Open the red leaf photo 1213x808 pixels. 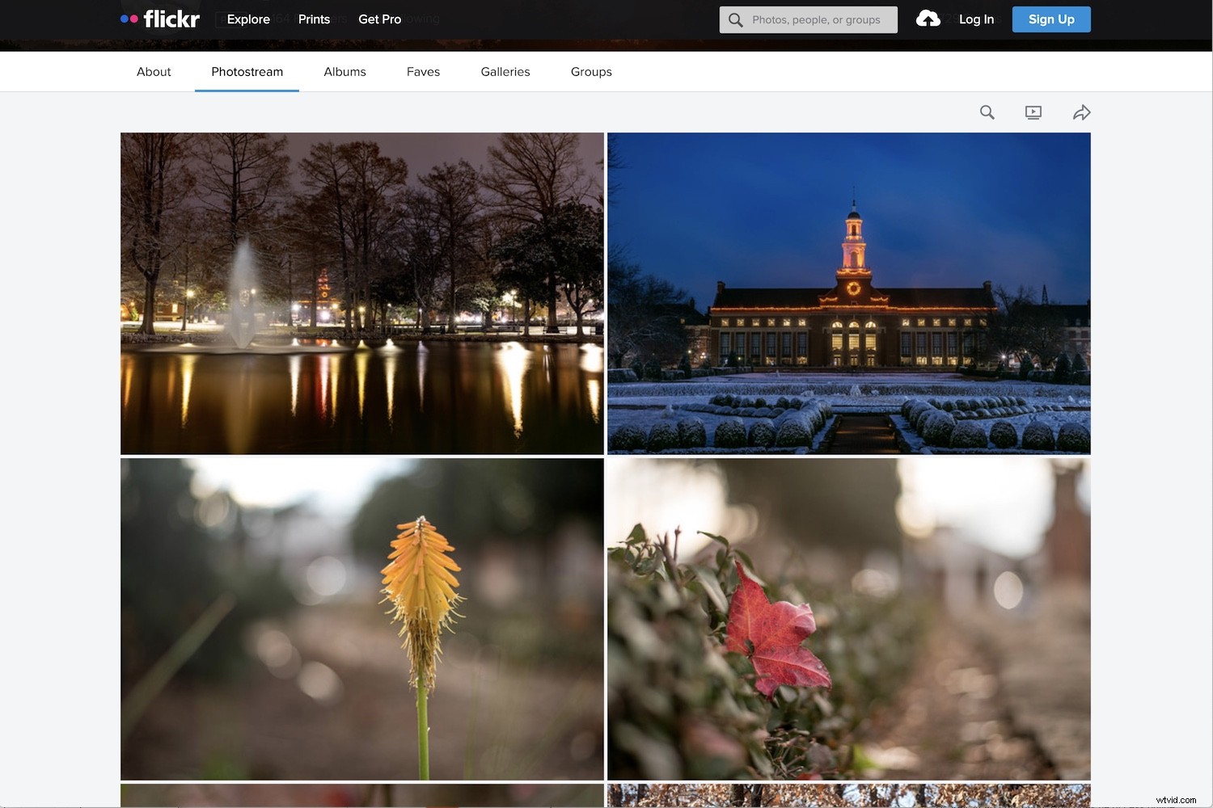(x=848, y=620)
